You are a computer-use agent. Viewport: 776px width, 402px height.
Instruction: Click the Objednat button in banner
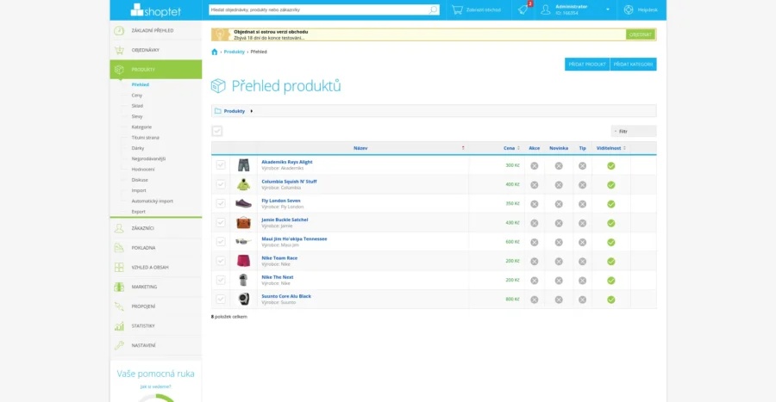(641, 34)
